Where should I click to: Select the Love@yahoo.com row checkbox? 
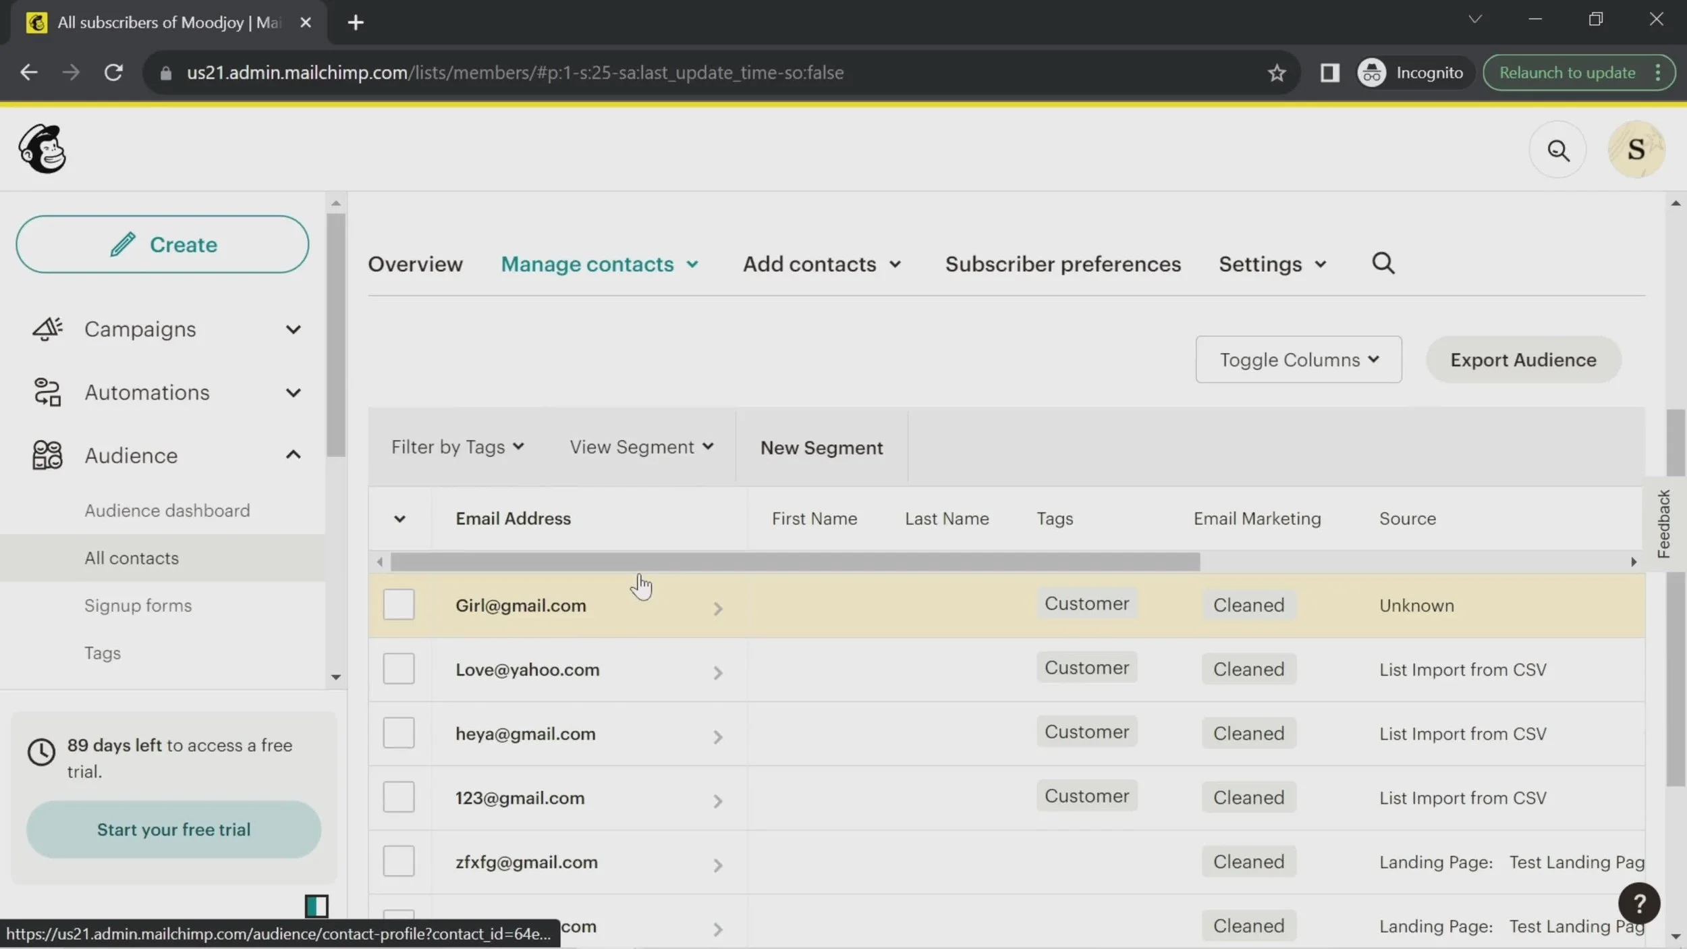[398, 669]
